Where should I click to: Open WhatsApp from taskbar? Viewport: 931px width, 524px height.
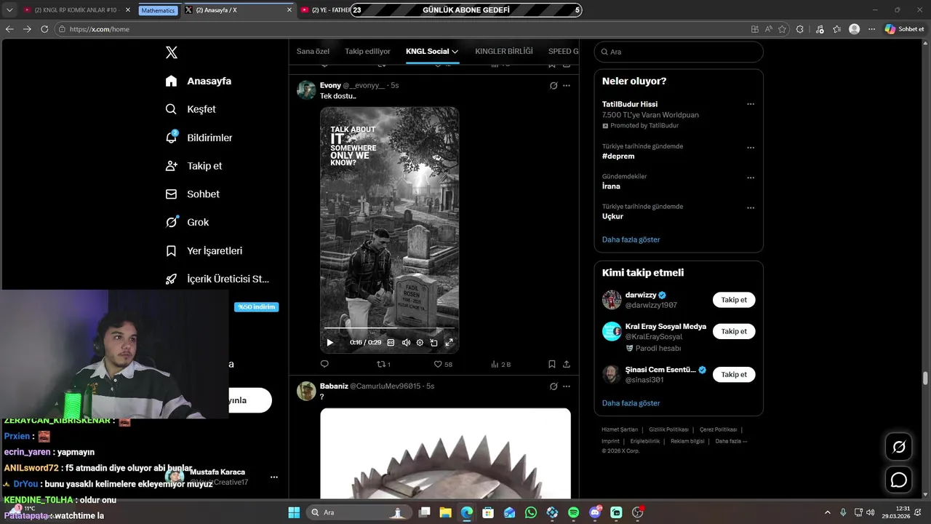pos(531,512)
